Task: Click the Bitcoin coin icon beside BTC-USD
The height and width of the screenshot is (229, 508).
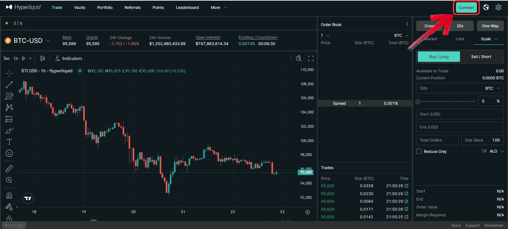Action: point(8,41)
